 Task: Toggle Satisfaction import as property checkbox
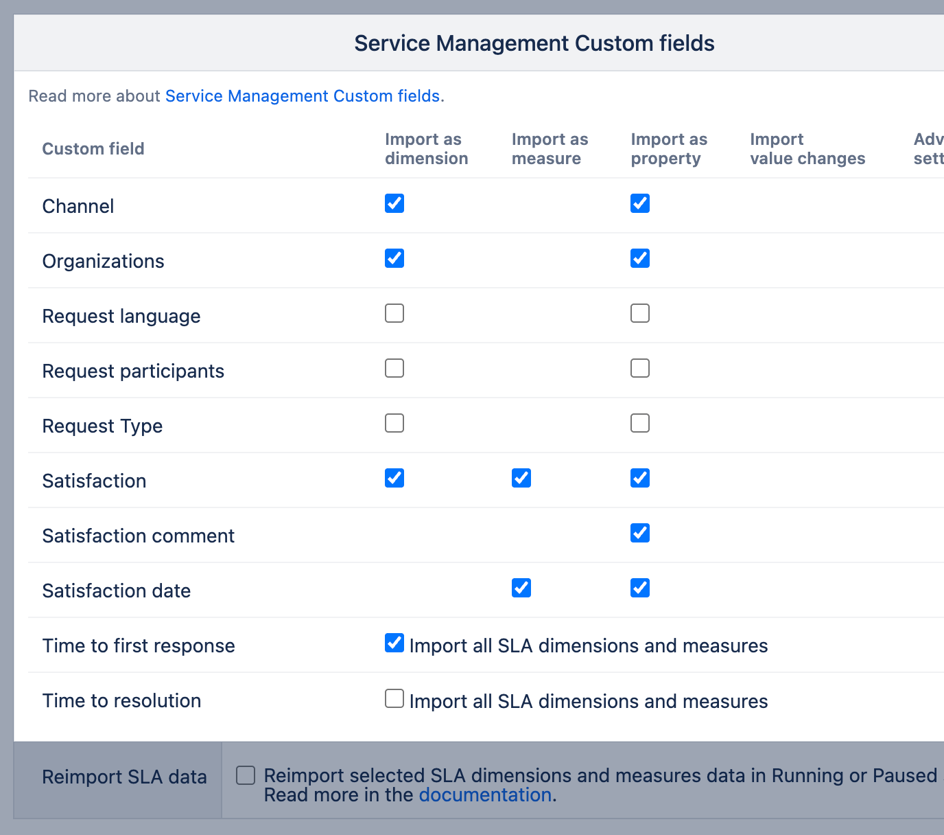click(640, 478)
